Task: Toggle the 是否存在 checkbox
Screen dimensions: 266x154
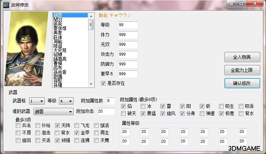Action: click(103, 84)
